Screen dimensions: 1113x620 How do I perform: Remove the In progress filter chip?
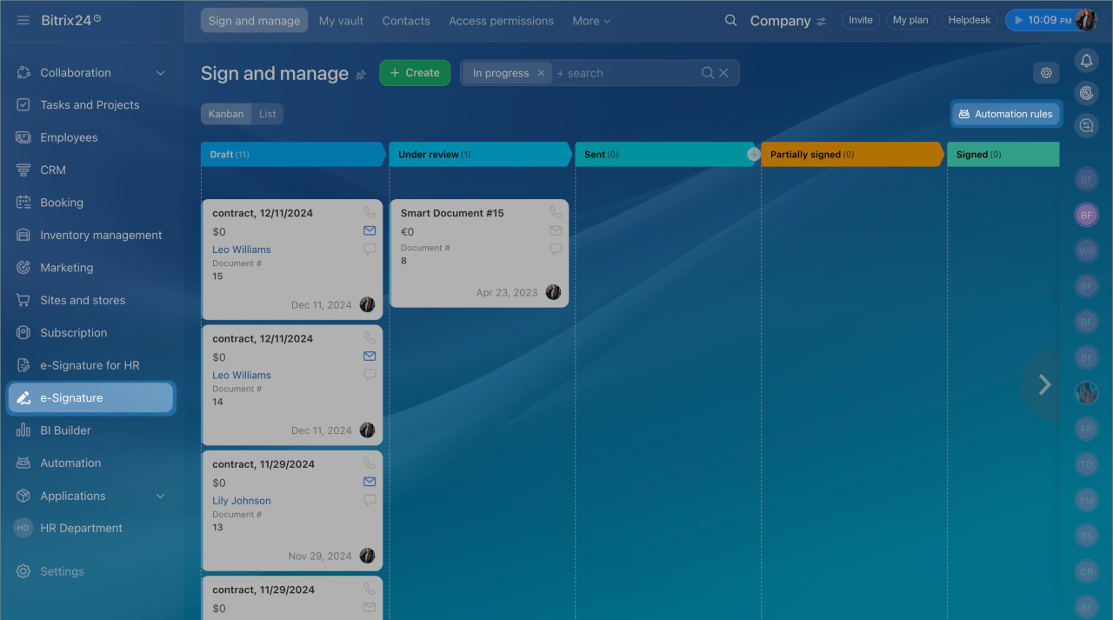tap(541, 73)
